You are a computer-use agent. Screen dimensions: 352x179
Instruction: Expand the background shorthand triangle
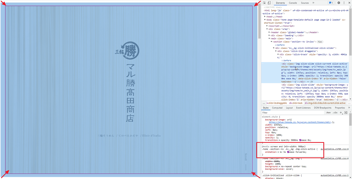point(280,167)
